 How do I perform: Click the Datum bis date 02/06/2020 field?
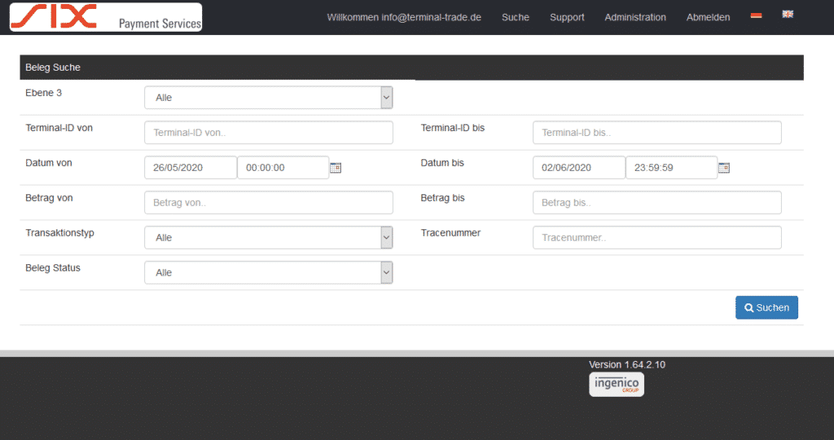[579, 168]
